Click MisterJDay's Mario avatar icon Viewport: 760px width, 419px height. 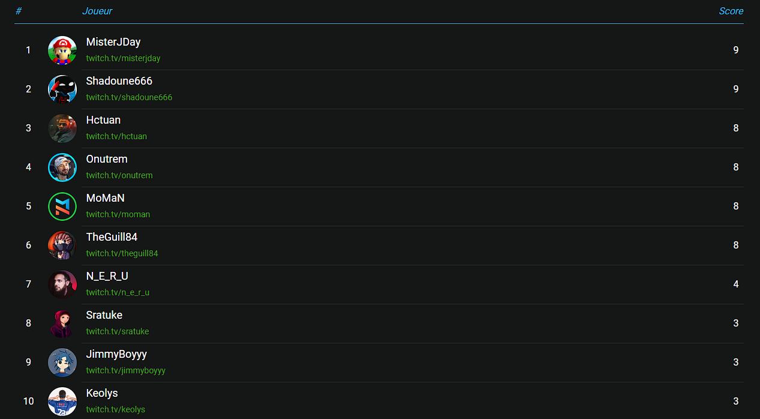[62, 50]
